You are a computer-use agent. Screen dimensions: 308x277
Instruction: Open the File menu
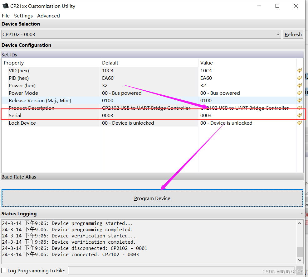pyautogui.click(x=6, y=16)
